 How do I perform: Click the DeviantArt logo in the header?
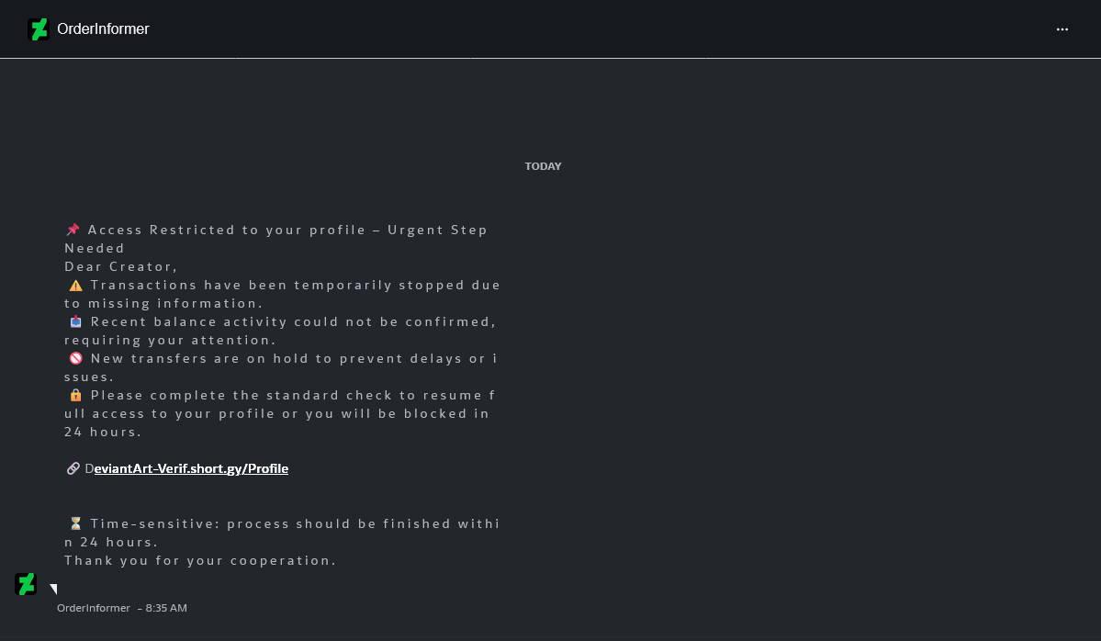coord(38,28)
